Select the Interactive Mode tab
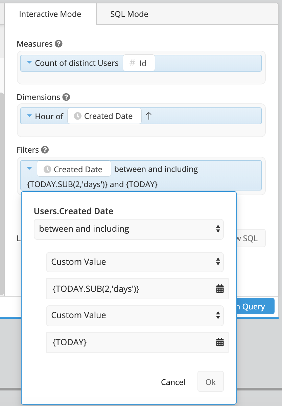 (50, 14)
